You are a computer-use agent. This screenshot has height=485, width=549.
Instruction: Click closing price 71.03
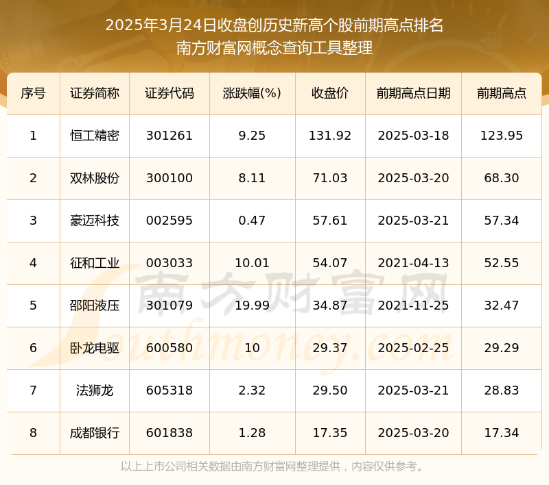point(330,178)
